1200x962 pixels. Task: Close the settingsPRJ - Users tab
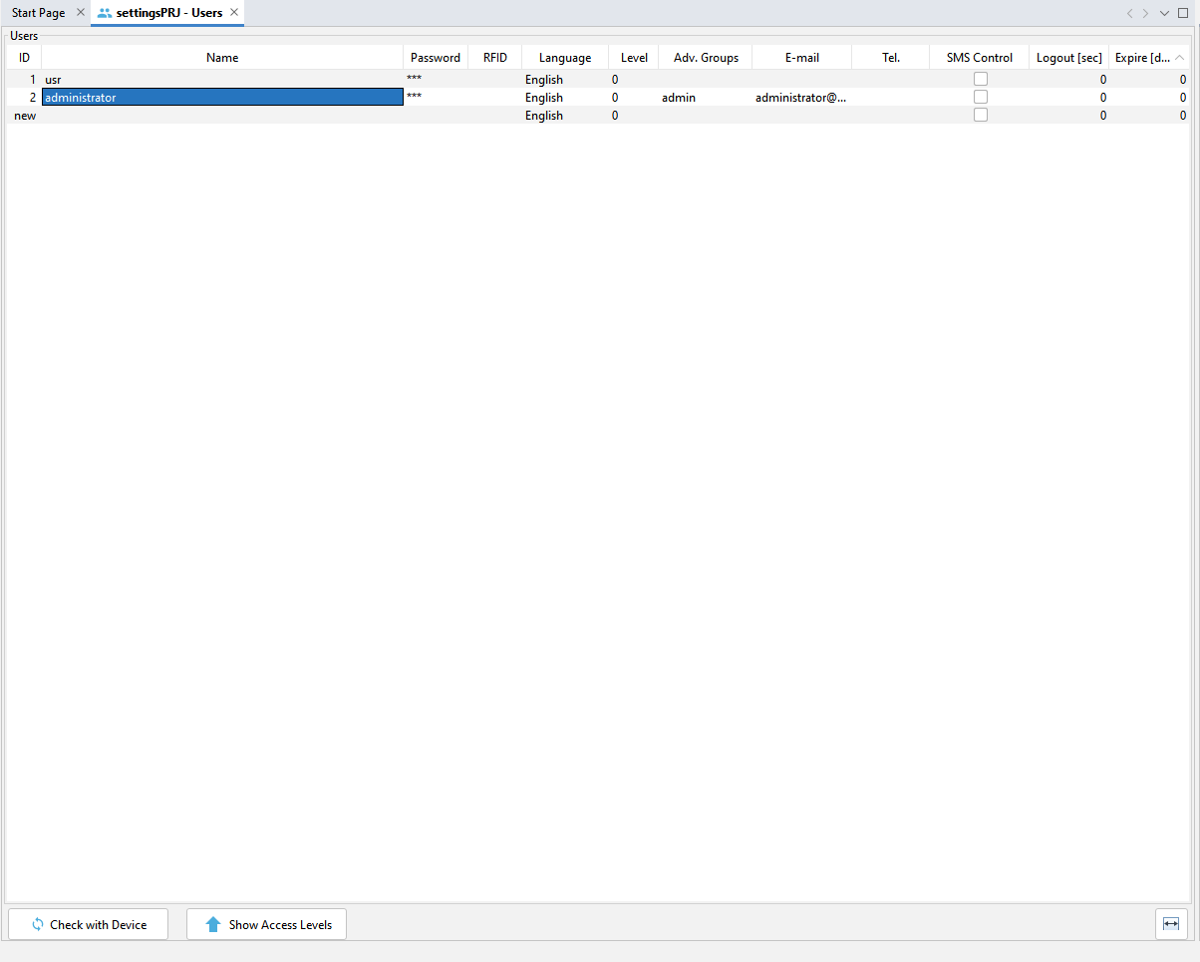(x=234, y=13)
